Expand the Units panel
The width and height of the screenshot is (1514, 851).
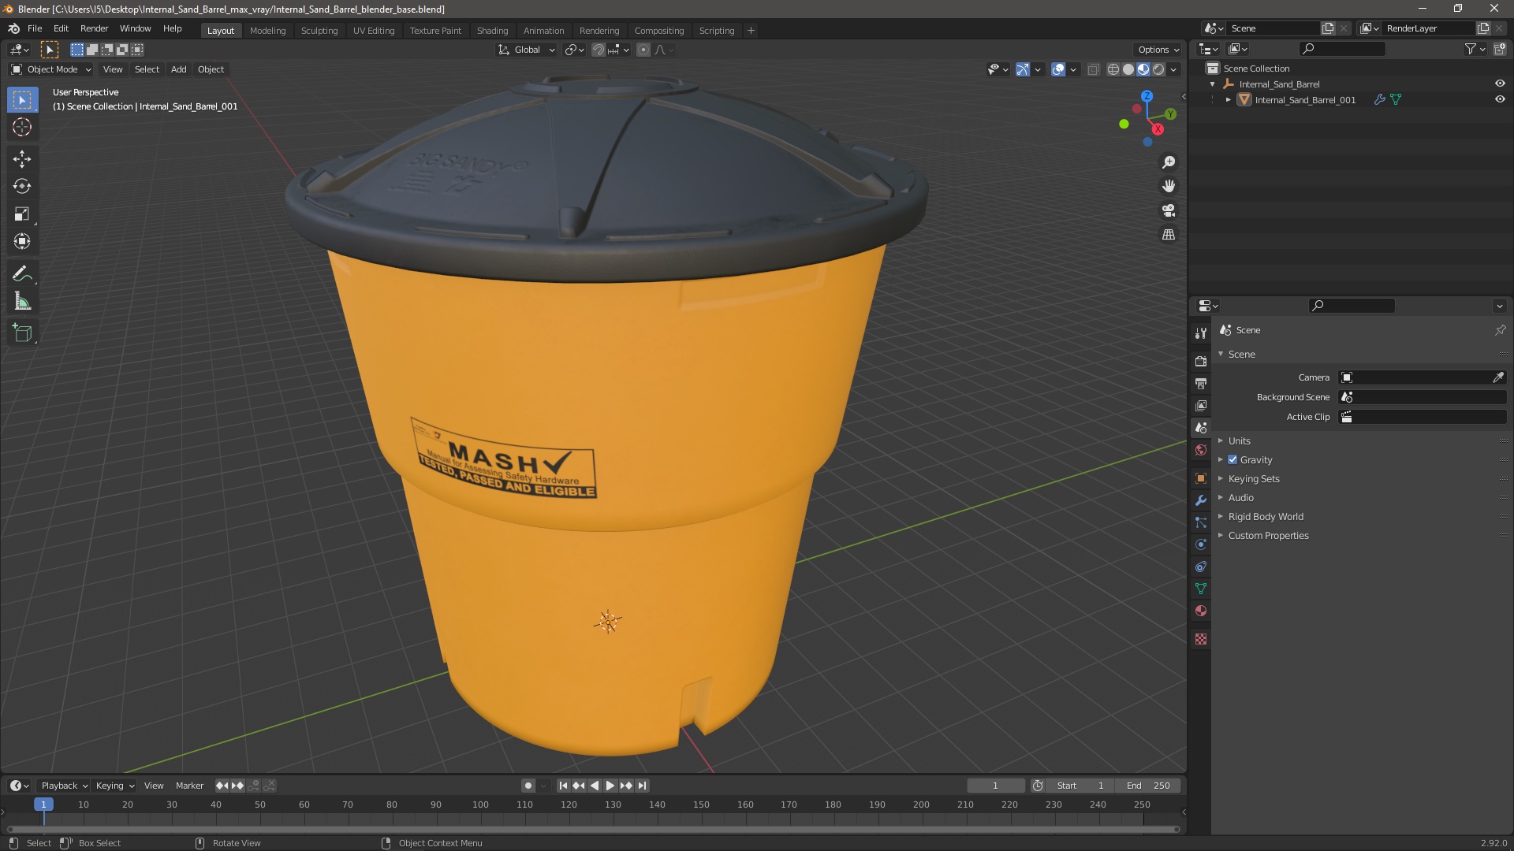pyautogui.click(x=1239, y=440)
